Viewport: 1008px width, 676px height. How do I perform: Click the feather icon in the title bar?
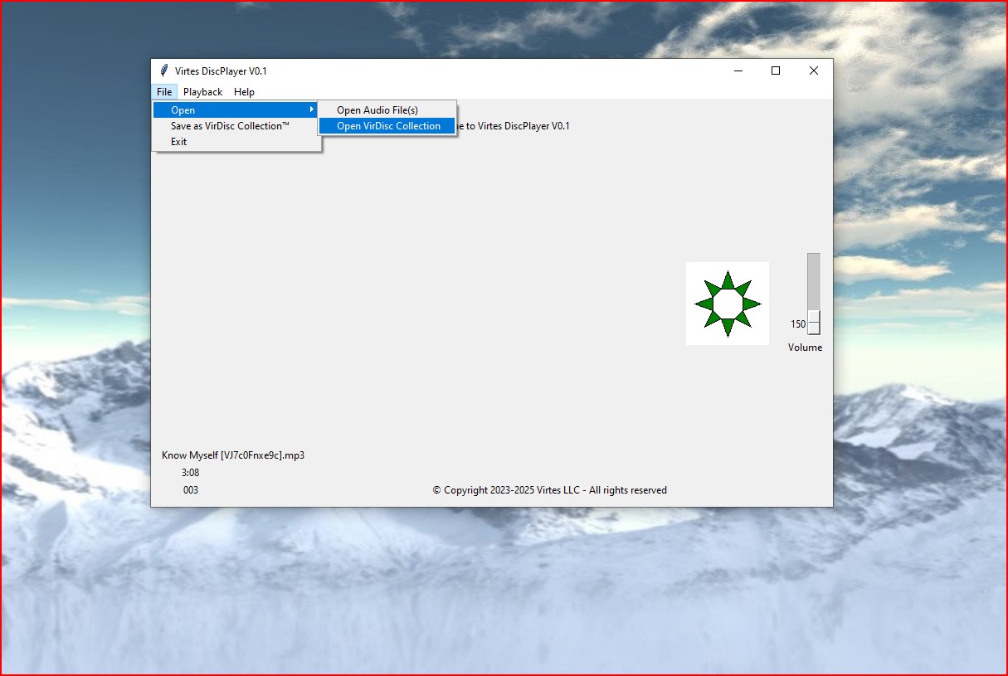point(164,71)
